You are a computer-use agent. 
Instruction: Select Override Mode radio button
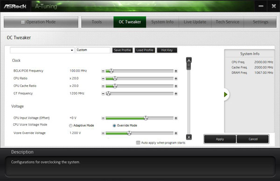coord(114,126)
